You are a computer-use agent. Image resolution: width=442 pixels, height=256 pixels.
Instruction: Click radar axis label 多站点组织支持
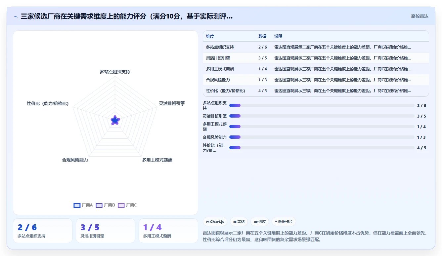tap(115, 72)
